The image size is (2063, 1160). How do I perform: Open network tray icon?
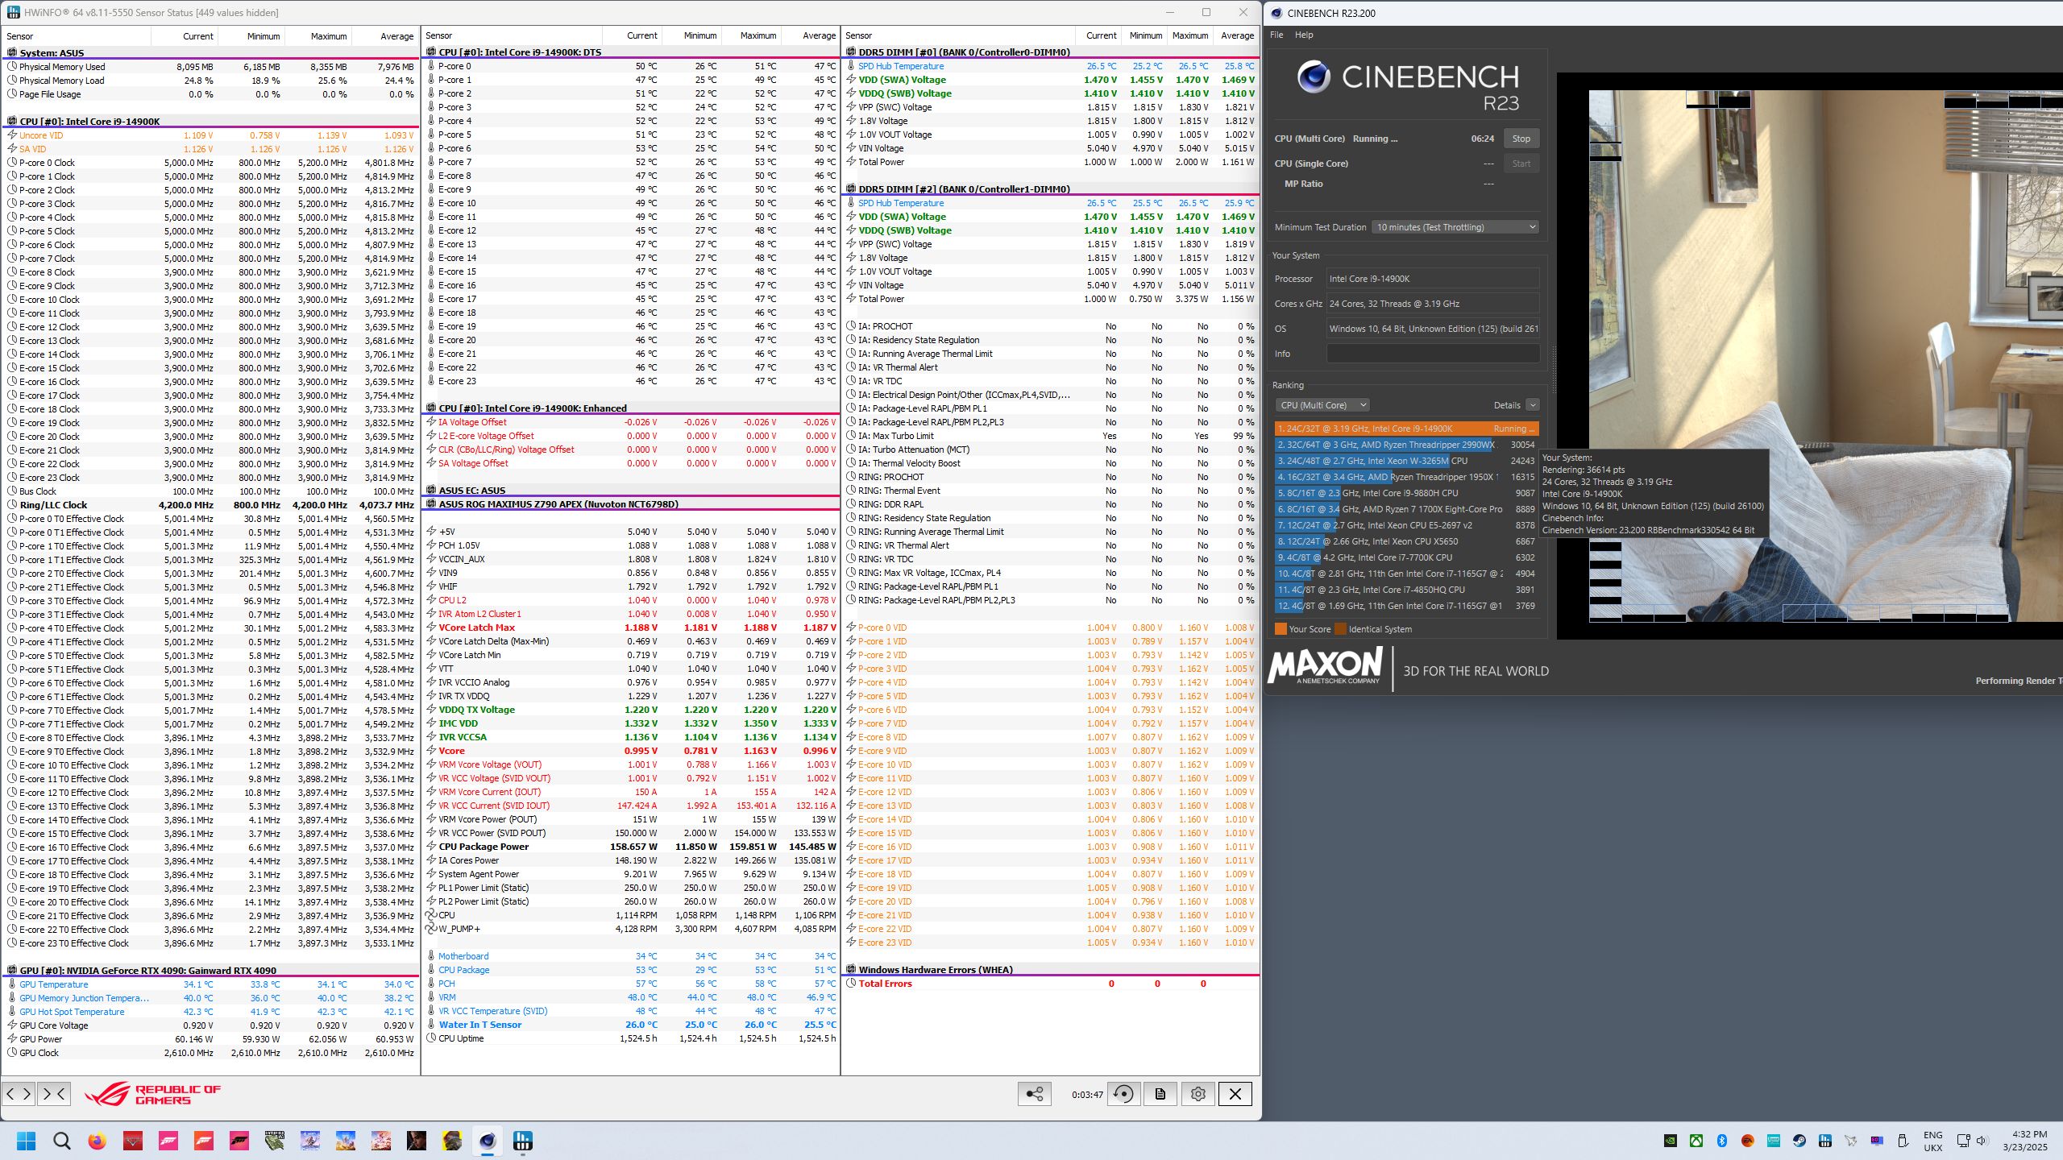tap(1964, 1141)
